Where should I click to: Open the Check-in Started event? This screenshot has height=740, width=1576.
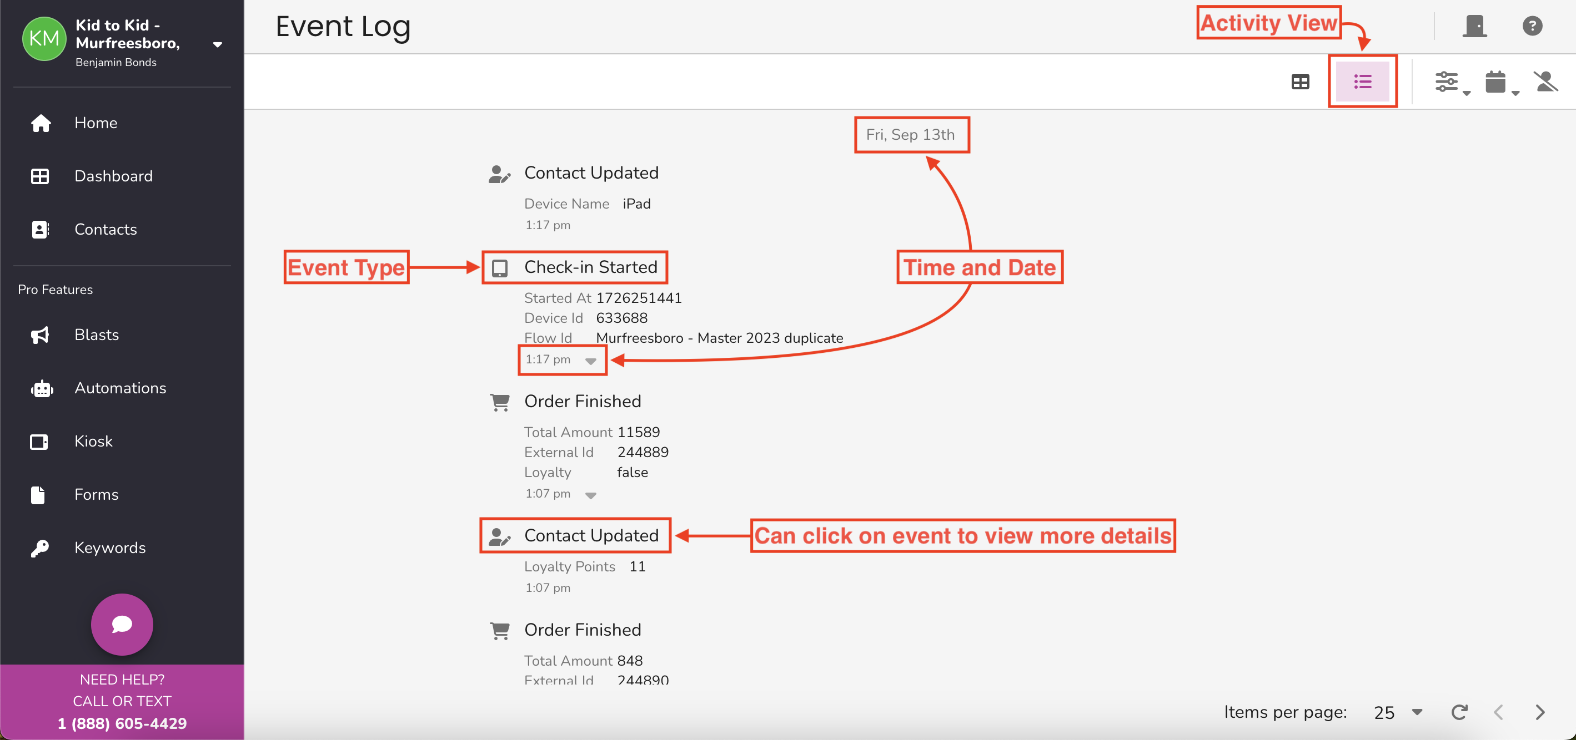[590, 267]
